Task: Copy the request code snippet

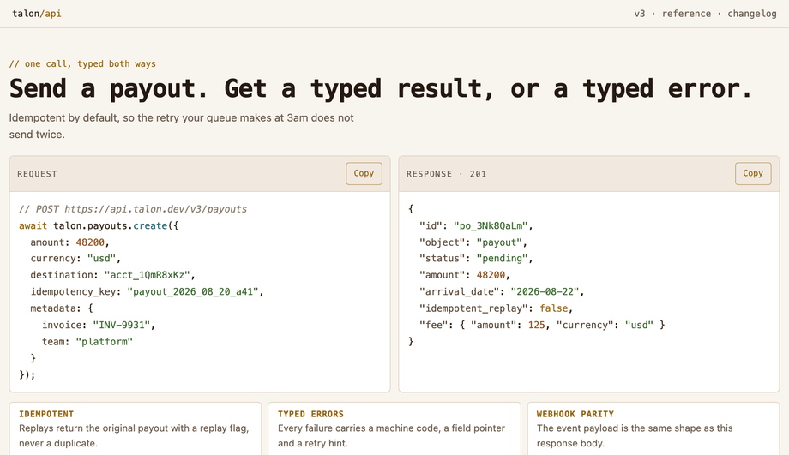Action: click(x=364, y=173)
